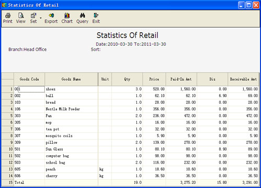Click the Goods Name column header
261x188 pixels.
pyautogui.click(x=71, y=79)
